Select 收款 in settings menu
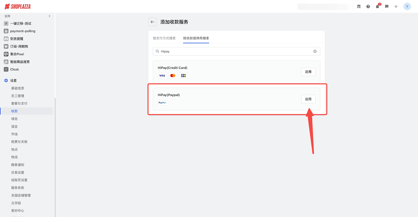The width and height of the screenshot is (418, 217). pyautogui.click(x=14, y=111)
